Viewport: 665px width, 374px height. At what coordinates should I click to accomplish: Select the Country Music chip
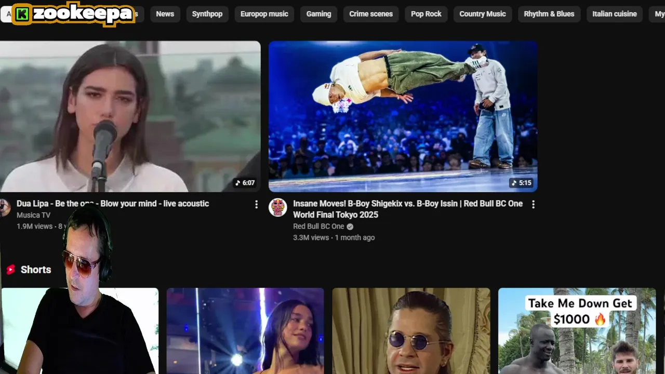click(x=483, y=14)
